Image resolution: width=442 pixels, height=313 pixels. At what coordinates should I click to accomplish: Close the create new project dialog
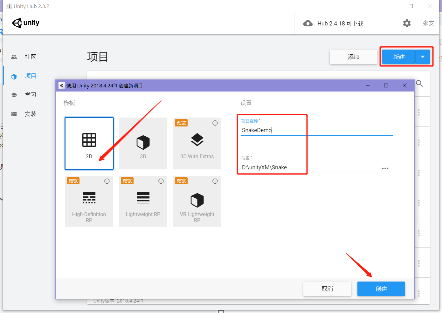click(x=405, y=85)
